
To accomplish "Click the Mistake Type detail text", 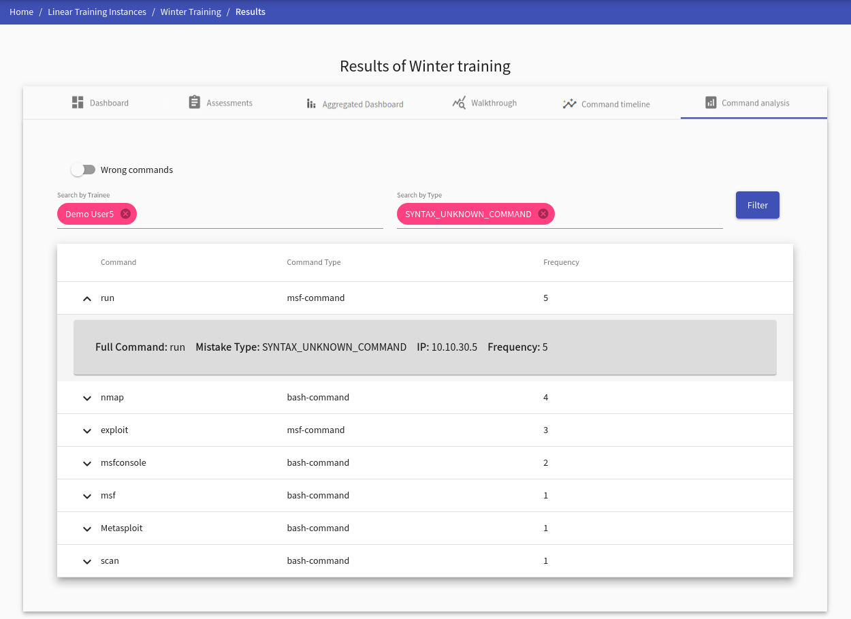I will pos(301,347).
